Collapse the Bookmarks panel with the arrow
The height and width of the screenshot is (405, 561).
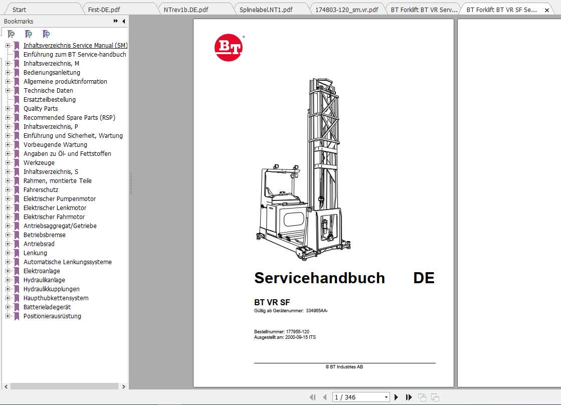pyautogui.click(x=124, y=21)
